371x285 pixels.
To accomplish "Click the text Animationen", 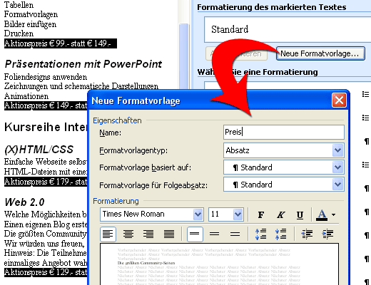I will 26,96.
